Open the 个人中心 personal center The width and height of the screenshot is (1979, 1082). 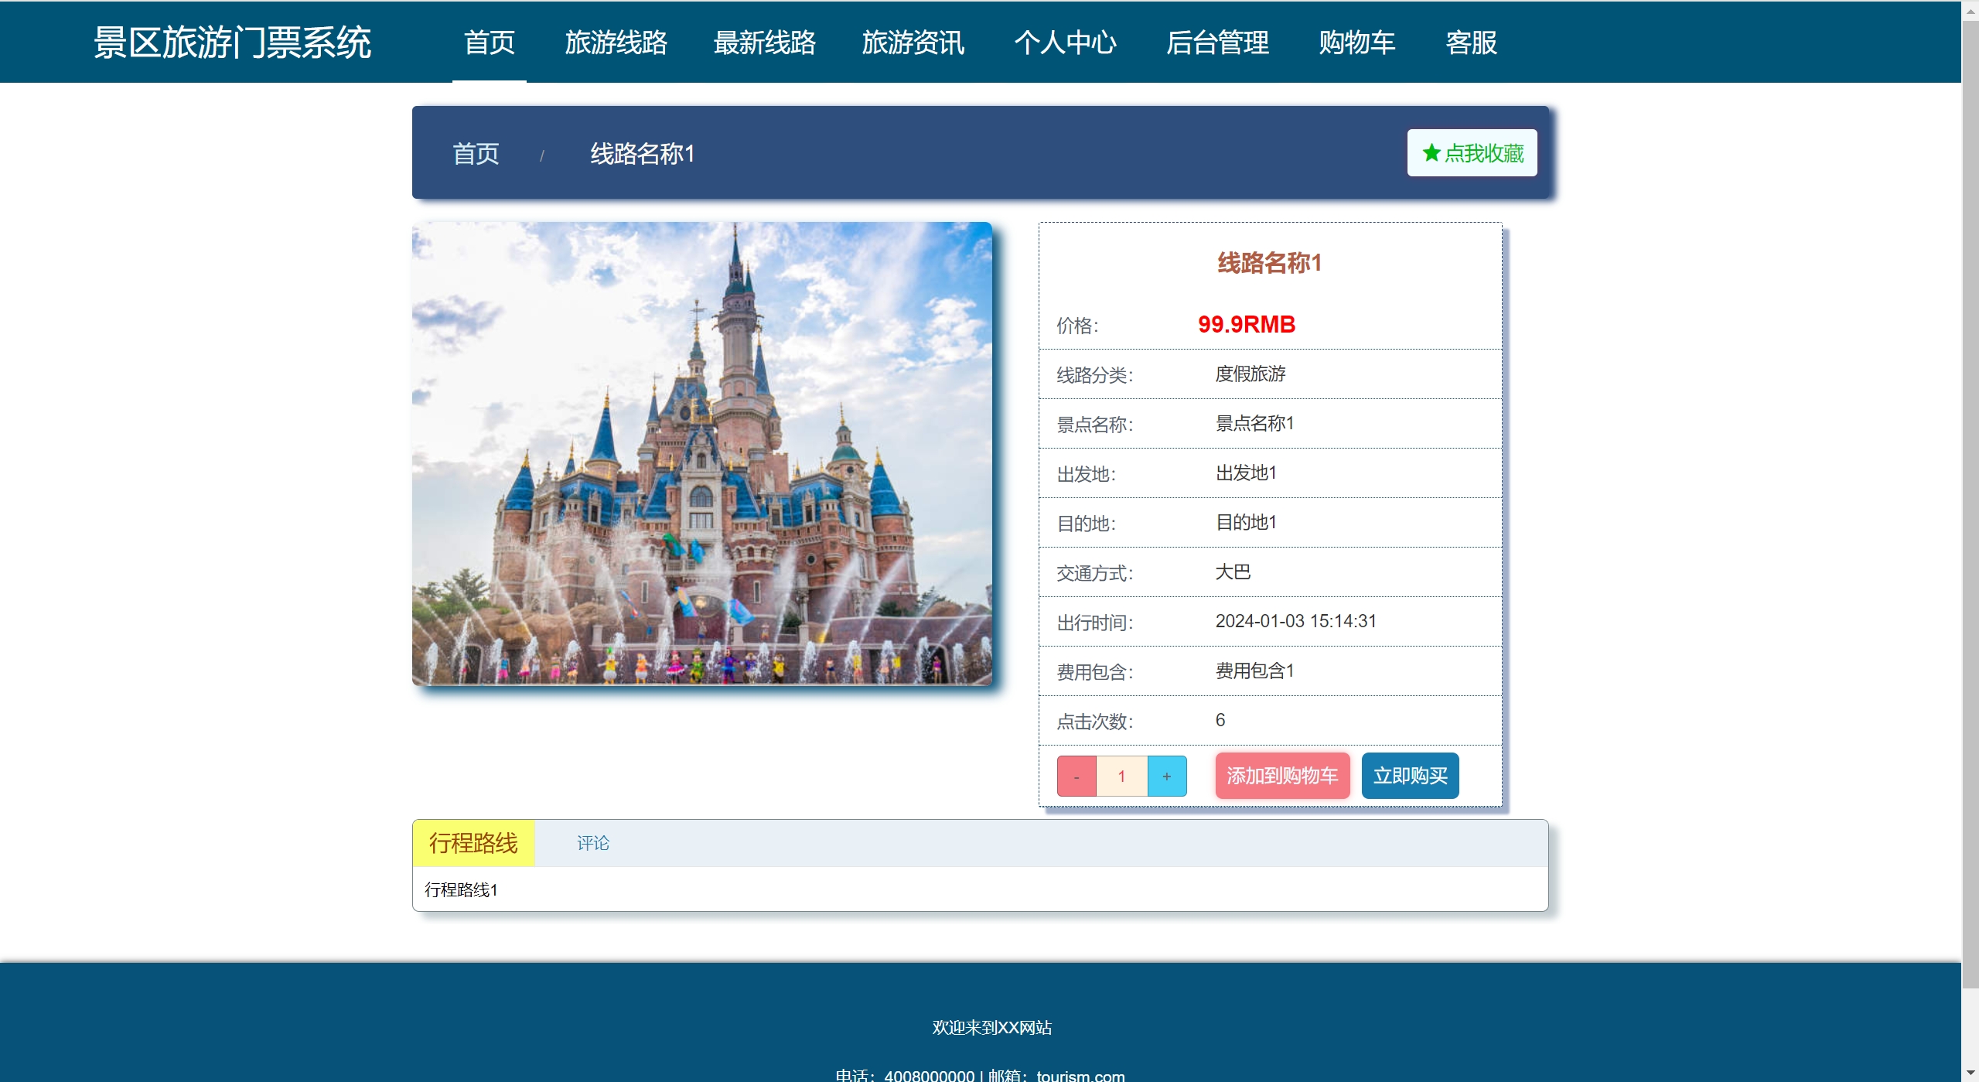1065,43
